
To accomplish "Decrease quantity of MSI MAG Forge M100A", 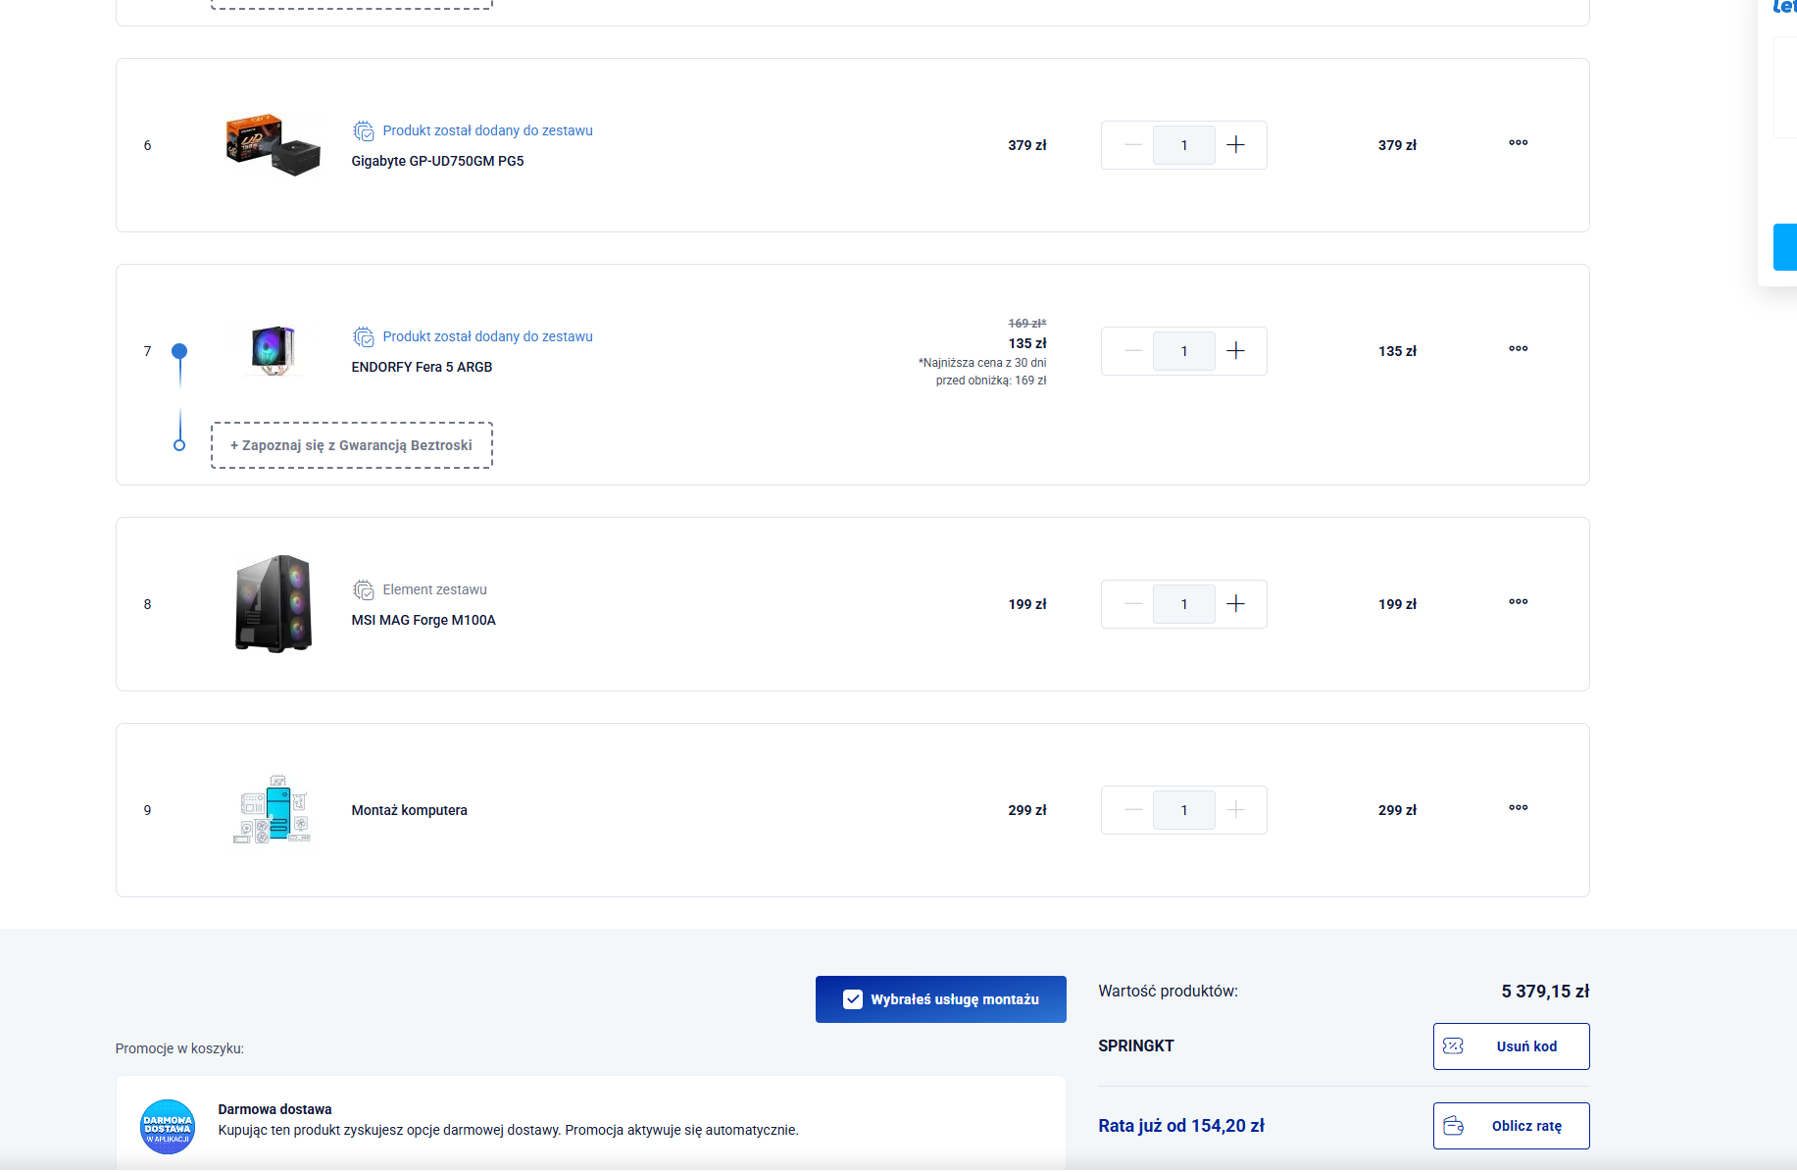I will click(1133, 604).
